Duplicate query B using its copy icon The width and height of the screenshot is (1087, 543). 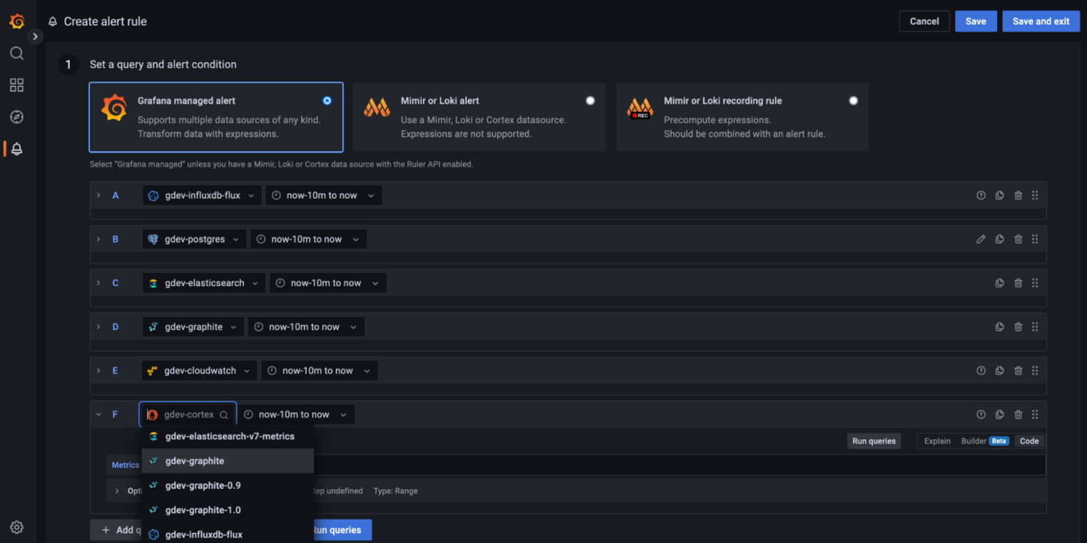point(999,239)
